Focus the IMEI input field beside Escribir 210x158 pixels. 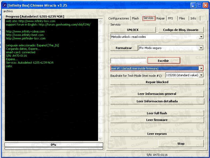(x=128, y=61)
